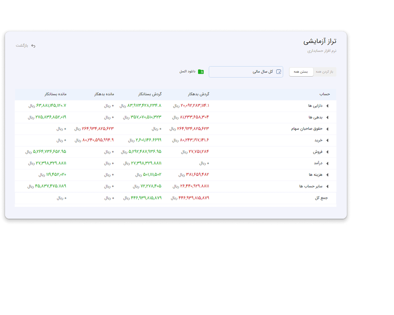This screenshot has width=394, height=315.
Task: Expand the 'حقوق صاحبان سهام' row
Action: click(x=327, y=129)
